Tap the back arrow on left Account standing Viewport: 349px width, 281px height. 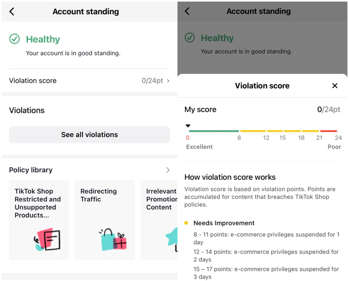[12, 12]
